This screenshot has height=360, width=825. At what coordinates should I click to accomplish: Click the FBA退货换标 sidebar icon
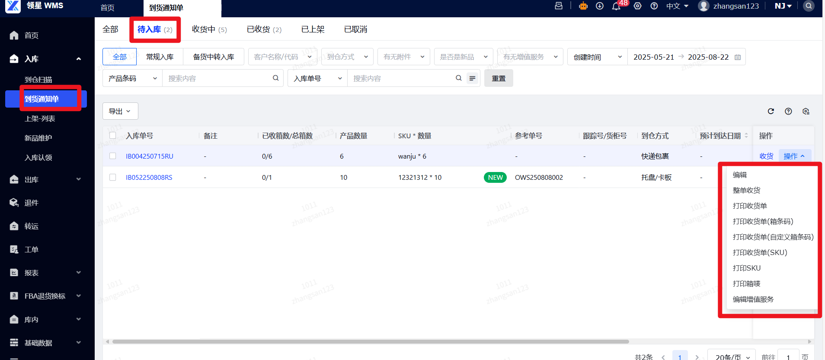coord(14,296)
